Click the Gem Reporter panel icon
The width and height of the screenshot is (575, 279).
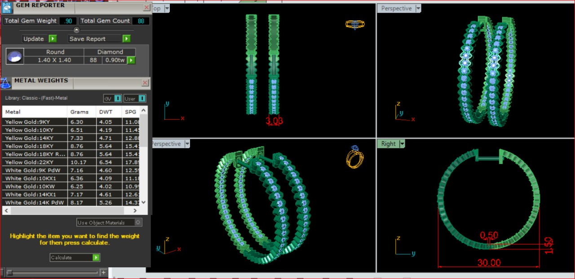pos(7,7)
